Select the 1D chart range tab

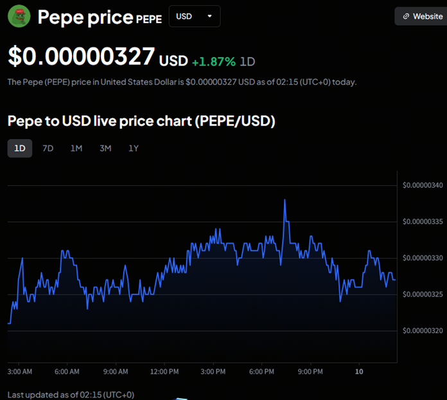tap(20, 149)
